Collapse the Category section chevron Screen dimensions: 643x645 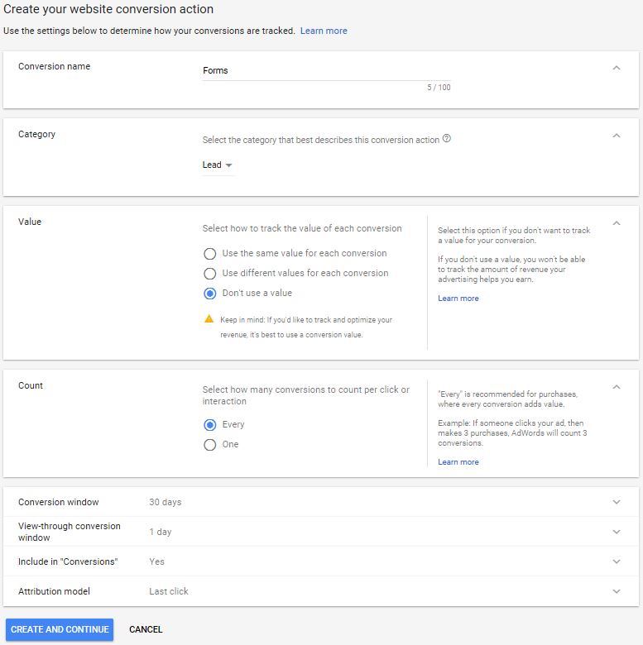coord(617,136)
